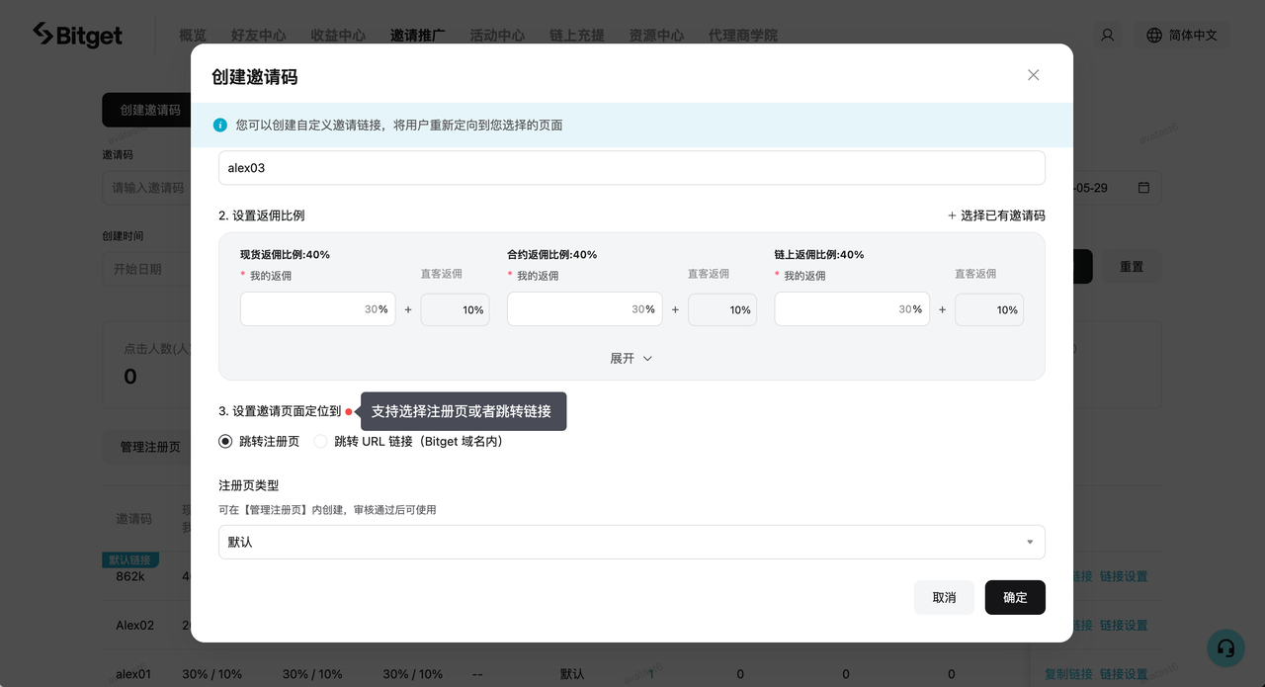This screenshot has height=687, width=1265.
Task: Open the 收益中心 nav tab
Action: 338,35
